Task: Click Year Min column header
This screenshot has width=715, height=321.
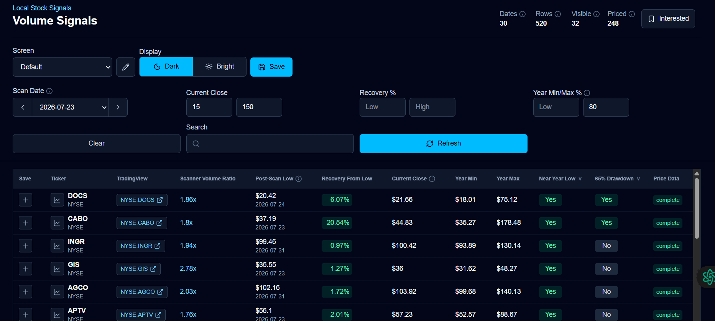Action: click(x=466, y=179)
